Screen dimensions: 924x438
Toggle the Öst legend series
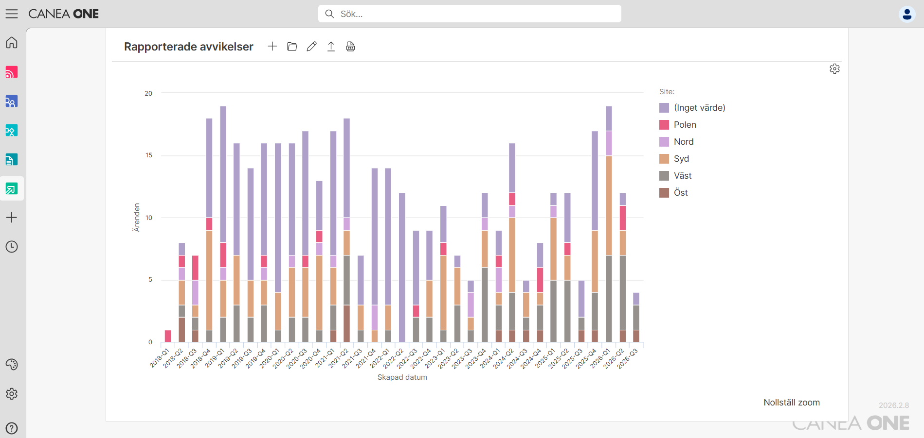674,193
